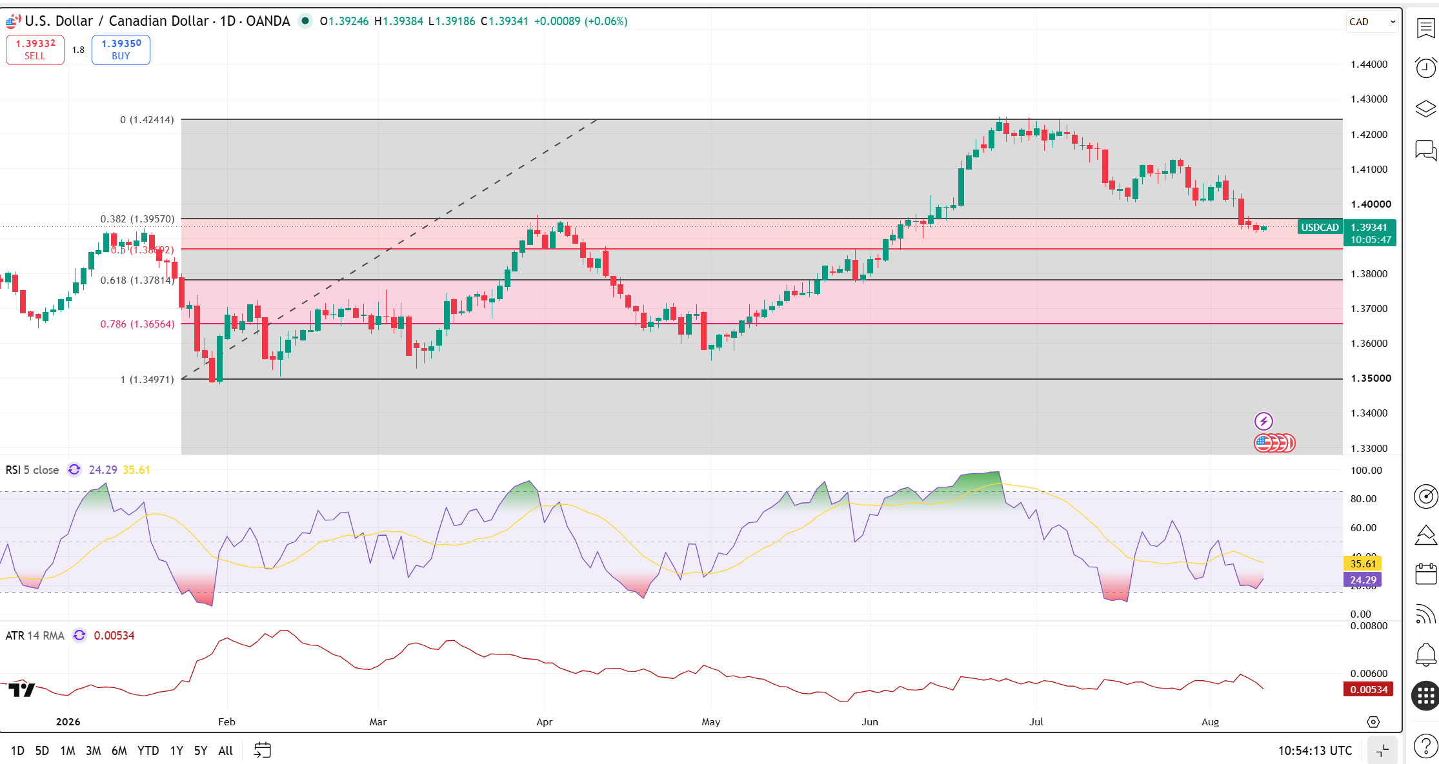The height and width of the screenshot is (764, 1439).
Task: Select the 1M time range
Action: 68,750
